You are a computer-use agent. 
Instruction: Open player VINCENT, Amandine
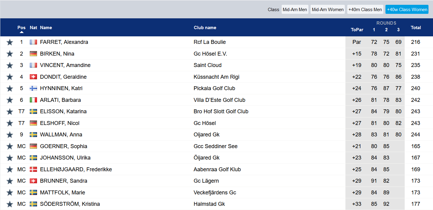65,65
